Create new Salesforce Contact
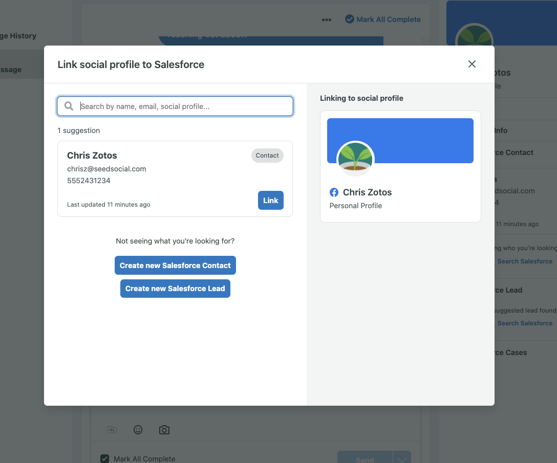557x463 pixels. coord(175,265)
